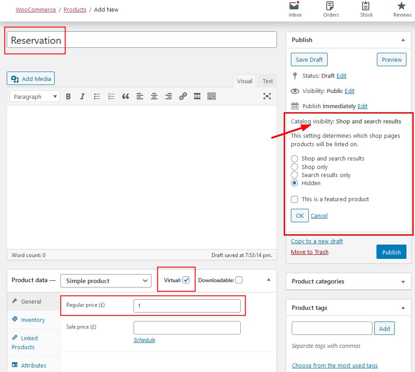Click the Move to Trash link
This screenshot has height=372, width=415.
pos(309,252)
